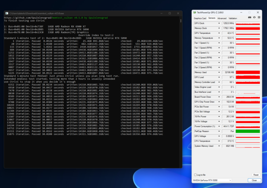Click the GPU Voltage value 0.8500 V
Image resolution: width=267 pixels, height=188 pixels.
pyautogui.click(x=228, y=136)
